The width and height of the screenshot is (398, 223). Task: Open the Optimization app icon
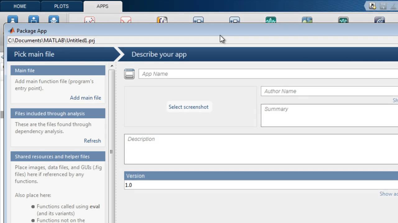point(126,20)
